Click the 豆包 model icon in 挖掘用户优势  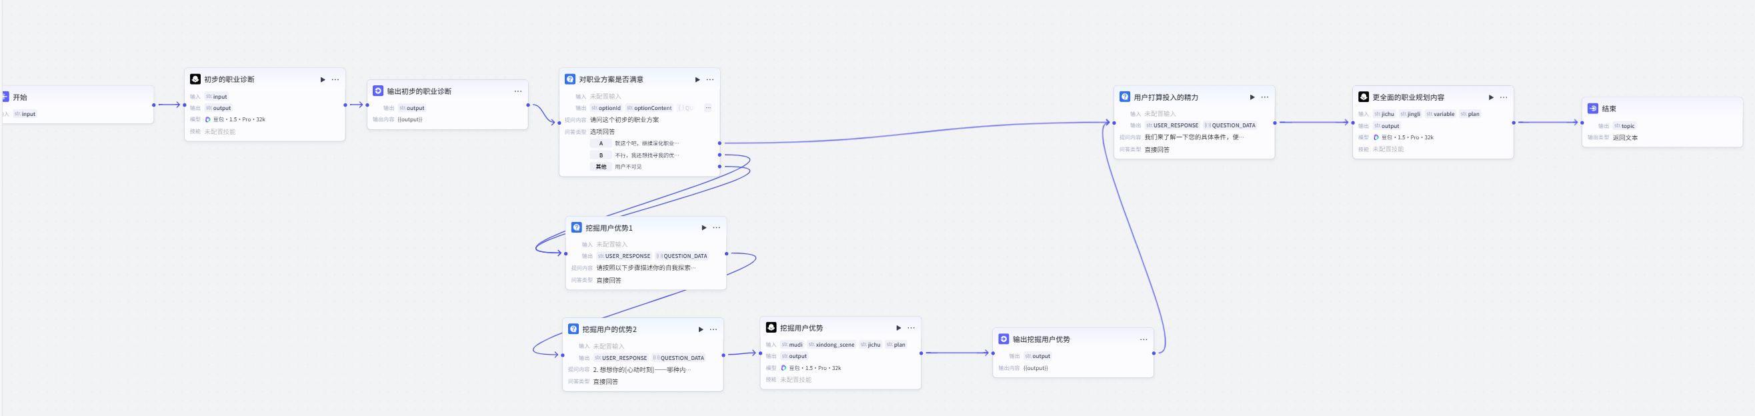783,369
